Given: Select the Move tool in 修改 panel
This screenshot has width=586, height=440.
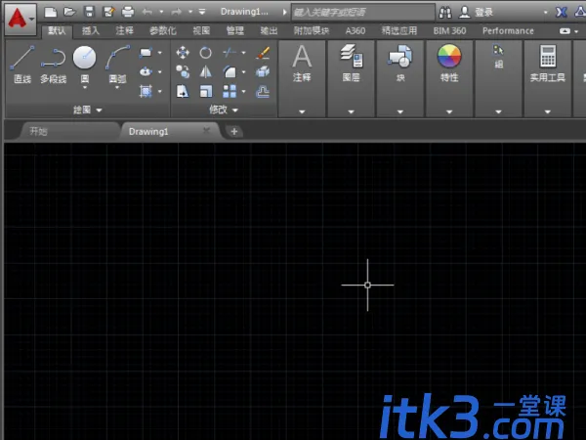Looking at the screenshot, I should click(183, 53).
